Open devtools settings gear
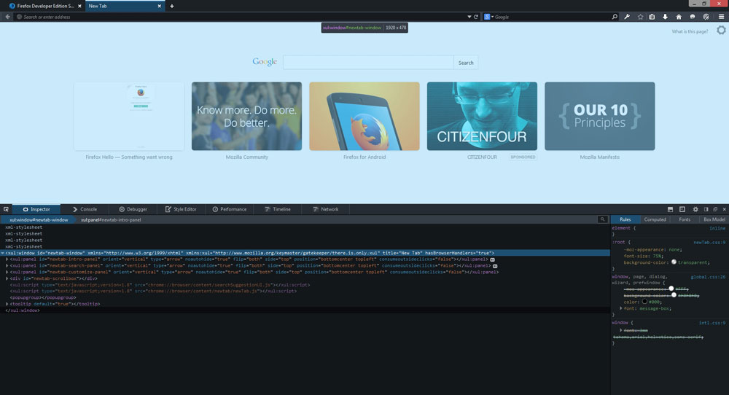The width and height of the screenshot is (729, 395). pyautogui.click(x=695, y=210)
